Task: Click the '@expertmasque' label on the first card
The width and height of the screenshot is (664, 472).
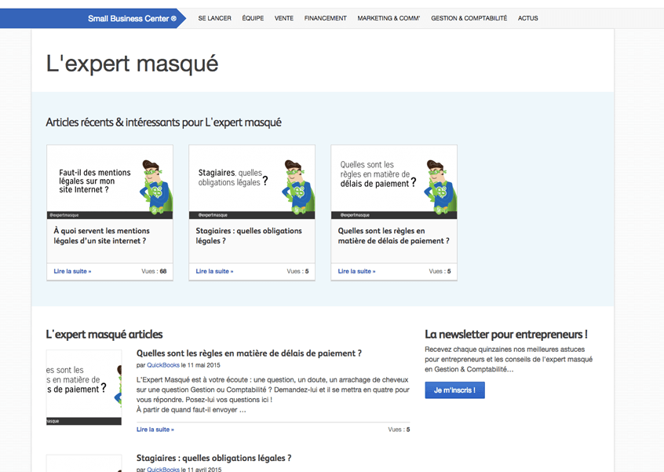Action: coord(64,215)
